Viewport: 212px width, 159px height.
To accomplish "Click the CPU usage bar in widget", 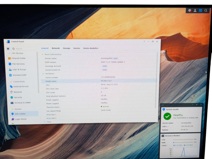I will 183,139.
